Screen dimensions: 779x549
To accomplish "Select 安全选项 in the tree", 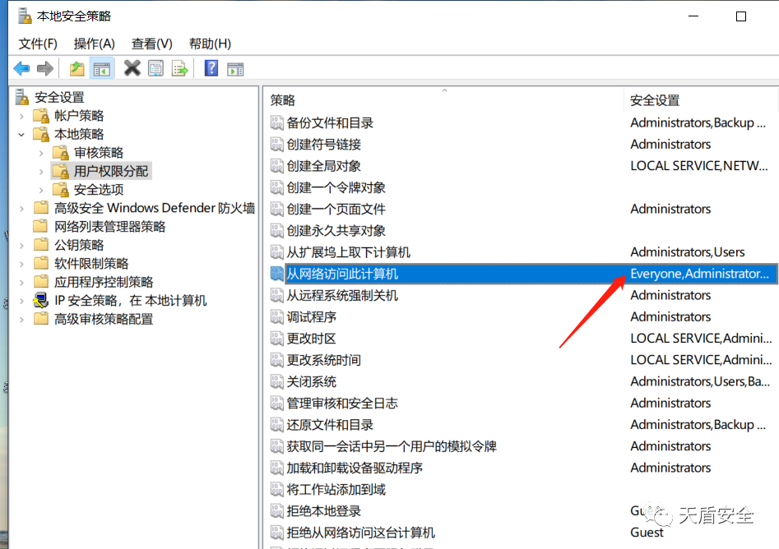I will pos(99,189).
